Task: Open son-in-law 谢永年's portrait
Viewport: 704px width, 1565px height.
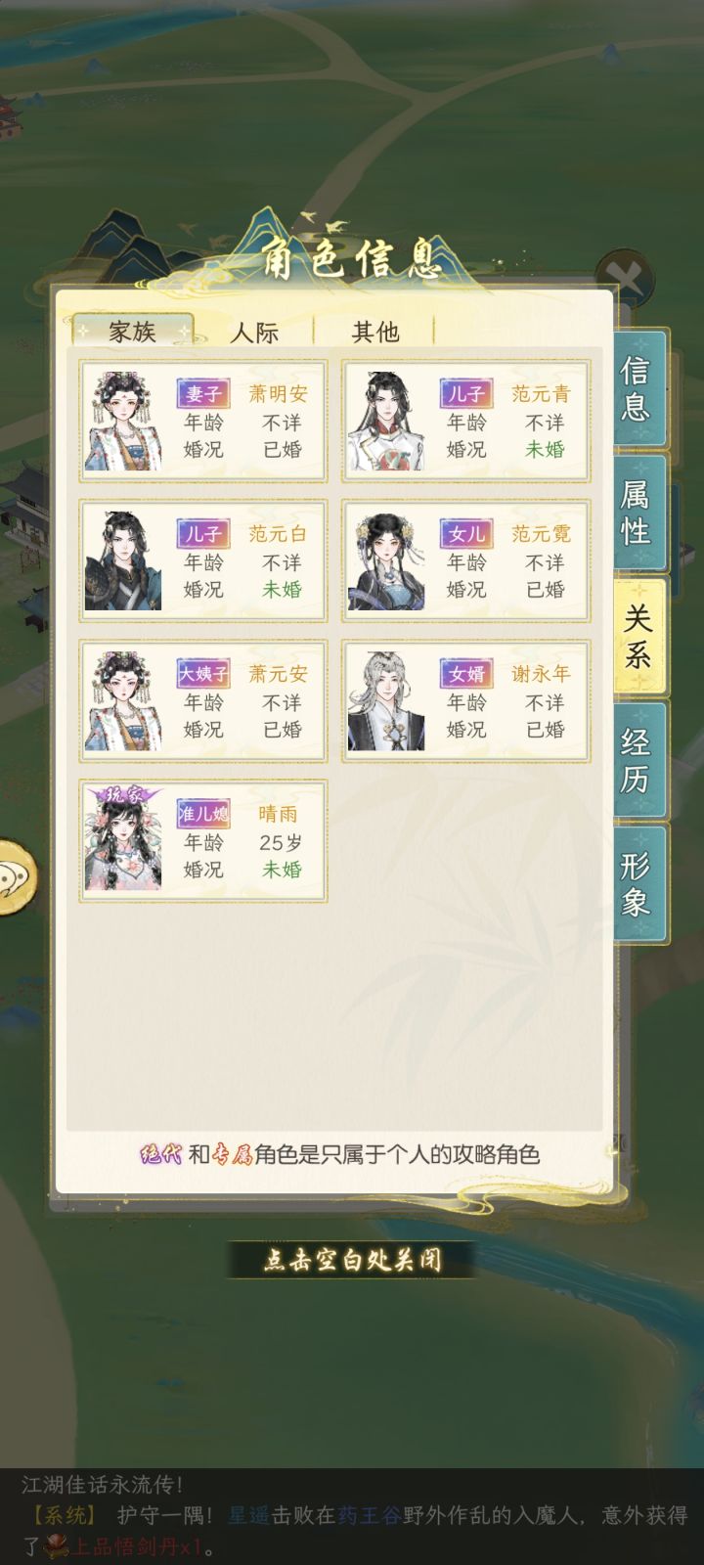Action: pyautogui.click(x=387, y=701)
